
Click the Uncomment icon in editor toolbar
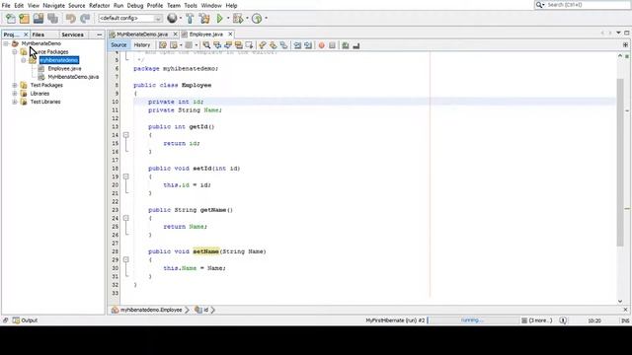(x=356, y=45)
